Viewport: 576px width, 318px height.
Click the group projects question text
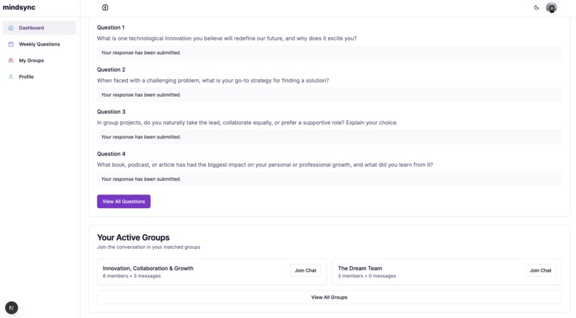[247, 123]
